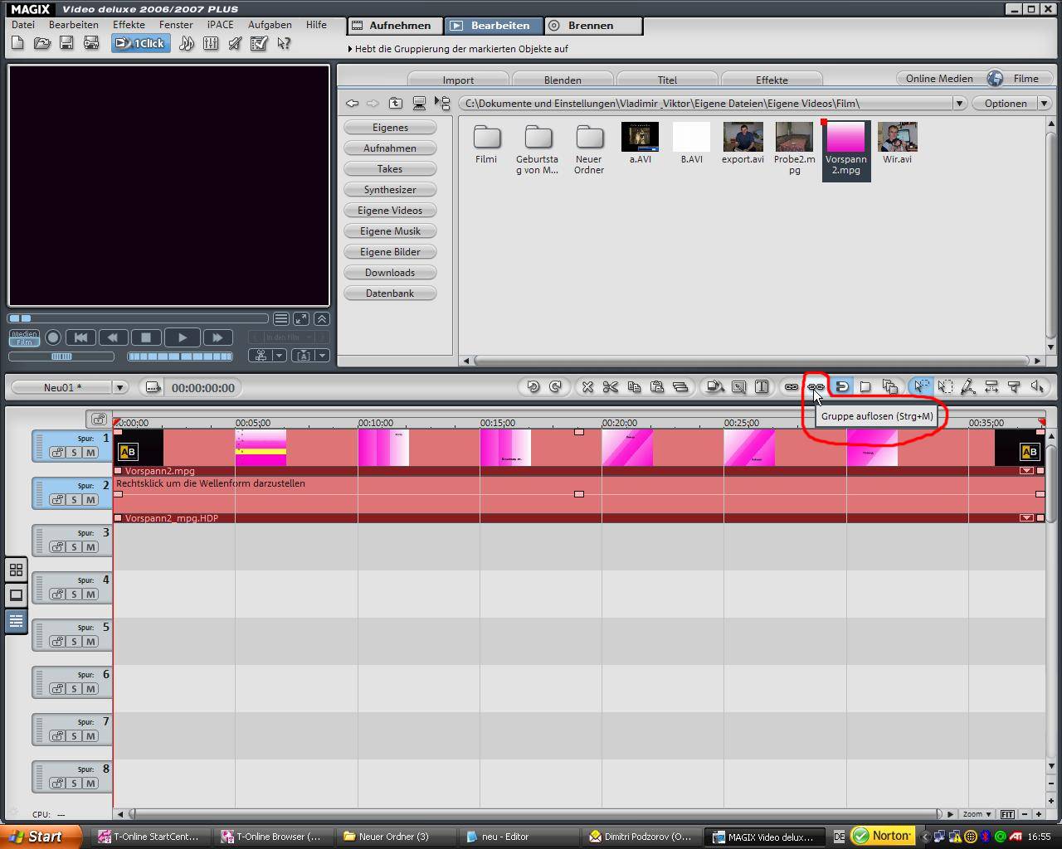This screenshot has height=849, width=1062.
Task: Solo track 1 with the S button
Action: 74,453
